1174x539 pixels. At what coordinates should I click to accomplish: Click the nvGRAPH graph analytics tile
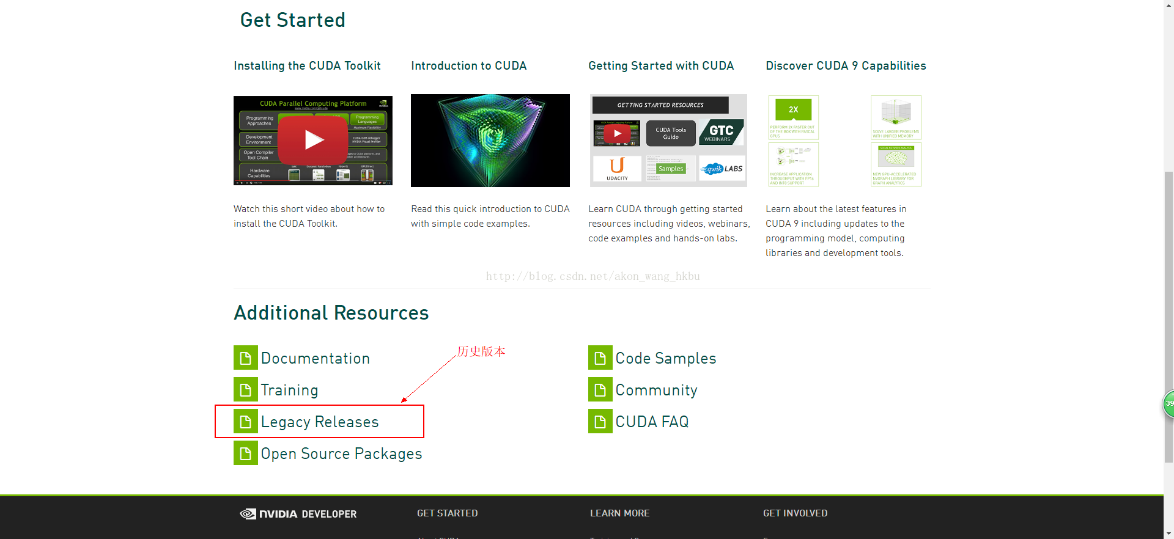[x=896, y=164]
